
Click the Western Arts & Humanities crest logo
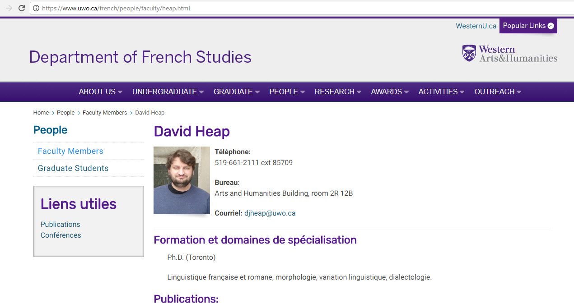(468, 53)
